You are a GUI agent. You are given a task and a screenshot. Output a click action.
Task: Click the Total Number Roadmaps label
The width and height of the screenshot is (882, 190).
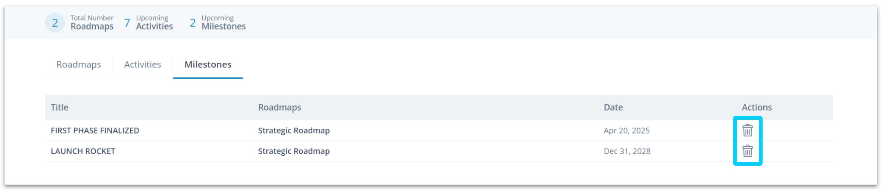92,23
